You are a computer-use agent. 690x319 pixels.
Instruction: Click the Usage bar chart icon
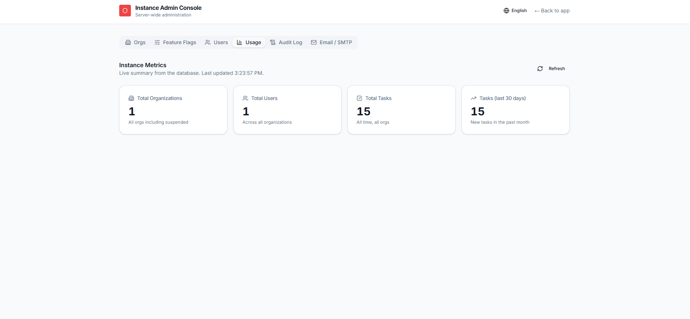(240, 42)
